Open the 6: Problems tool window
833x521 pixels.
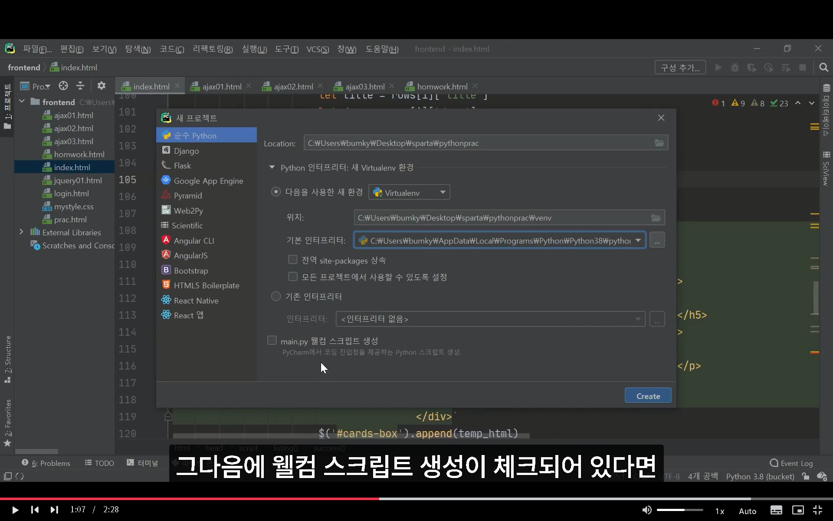tap(46, 463)
